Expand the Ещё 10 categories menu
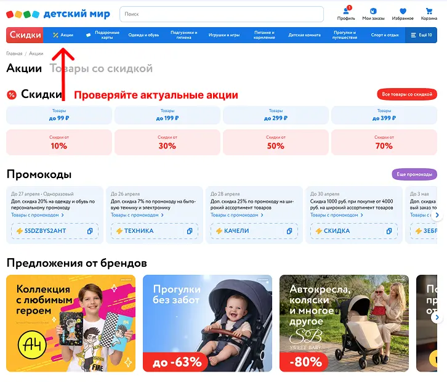The width and height of the screenshot is (447, 382). [x=421, y=35]
